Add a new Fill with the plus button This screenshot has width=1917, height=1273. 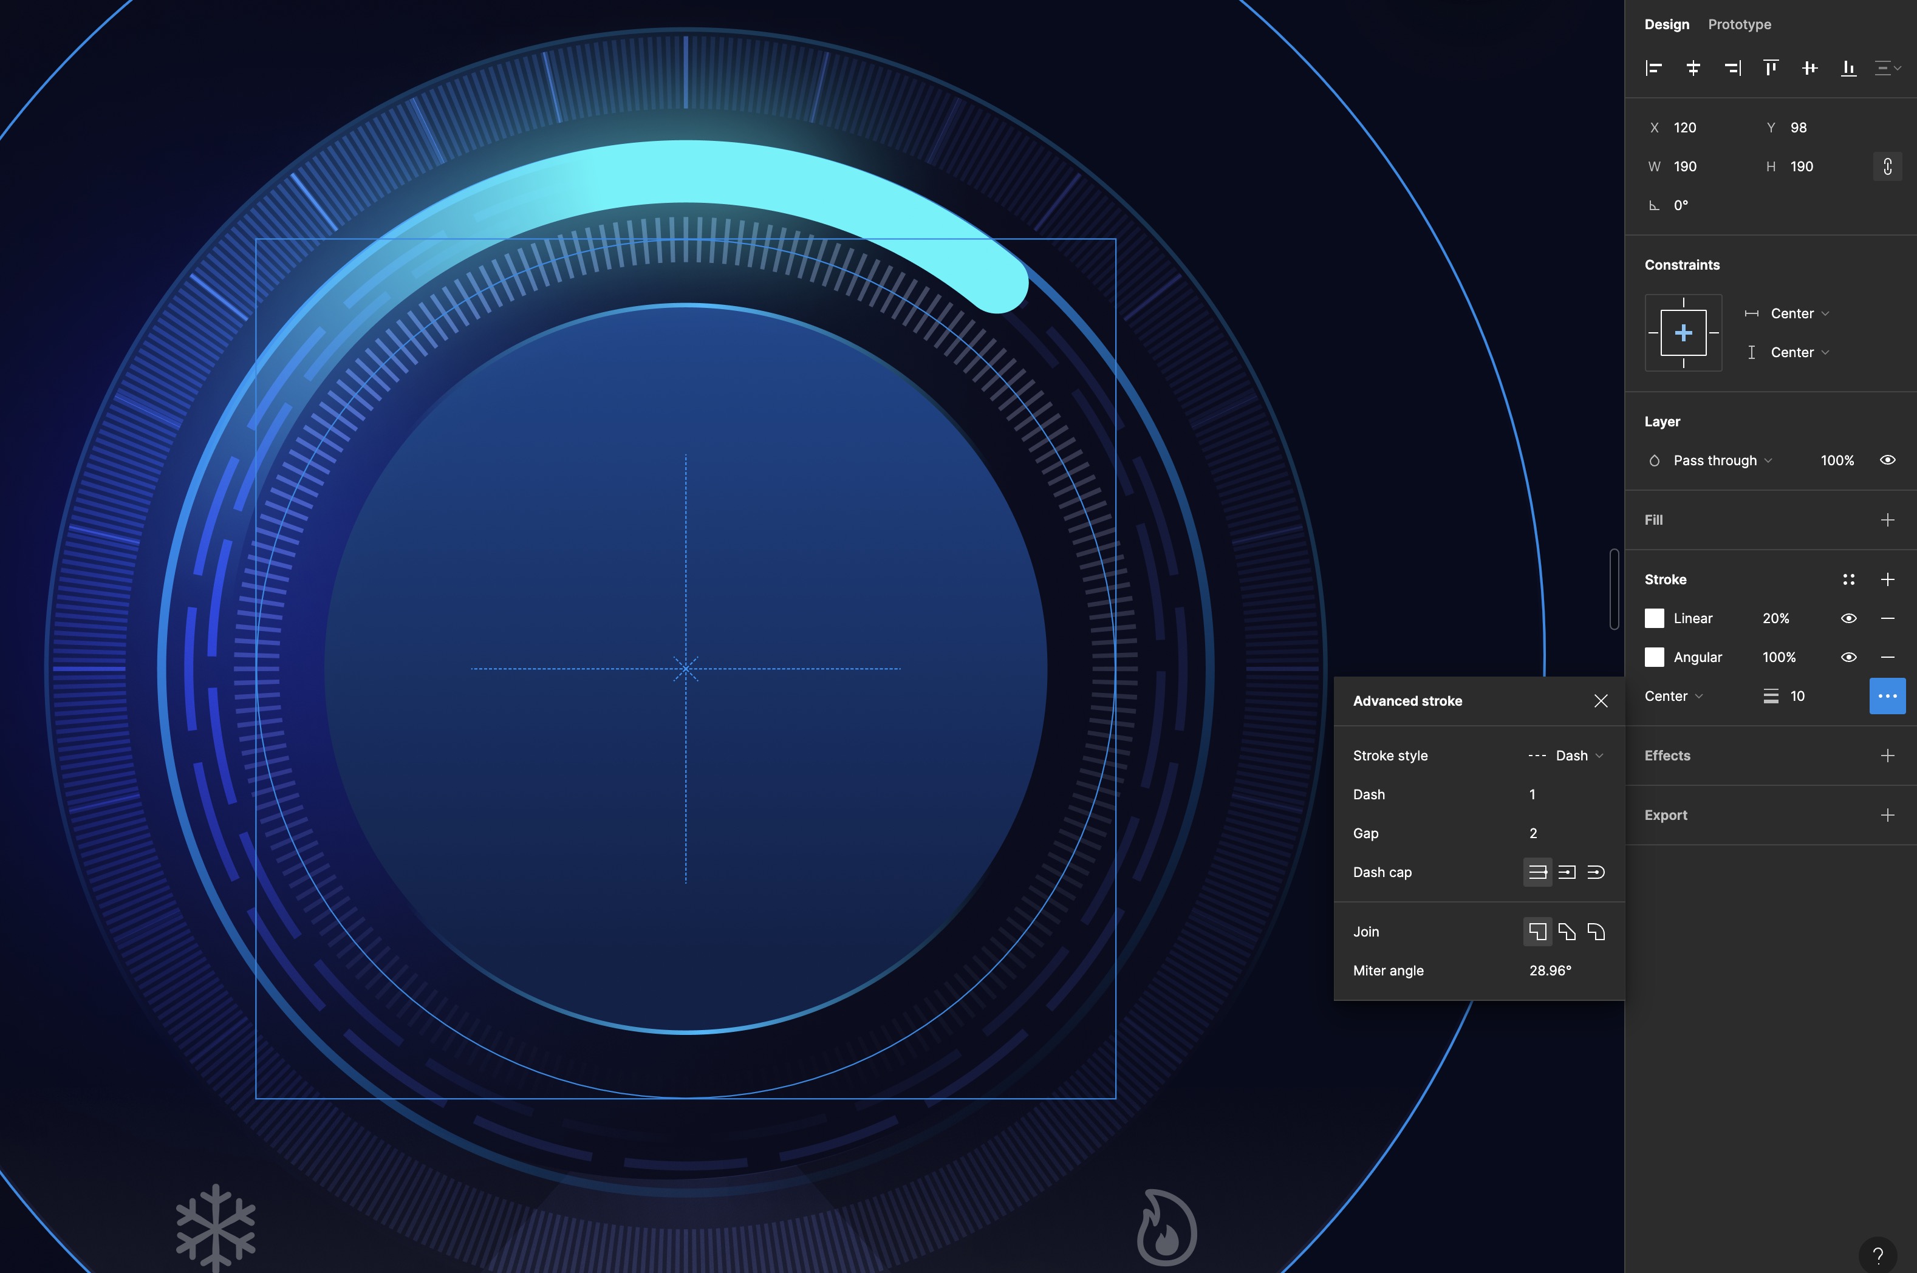coord(1888,520)
